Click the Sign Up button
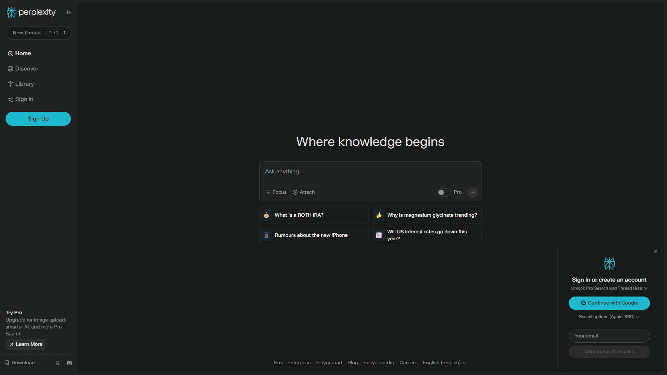Screen dimensions: 667x375 [x=38, y=118]
